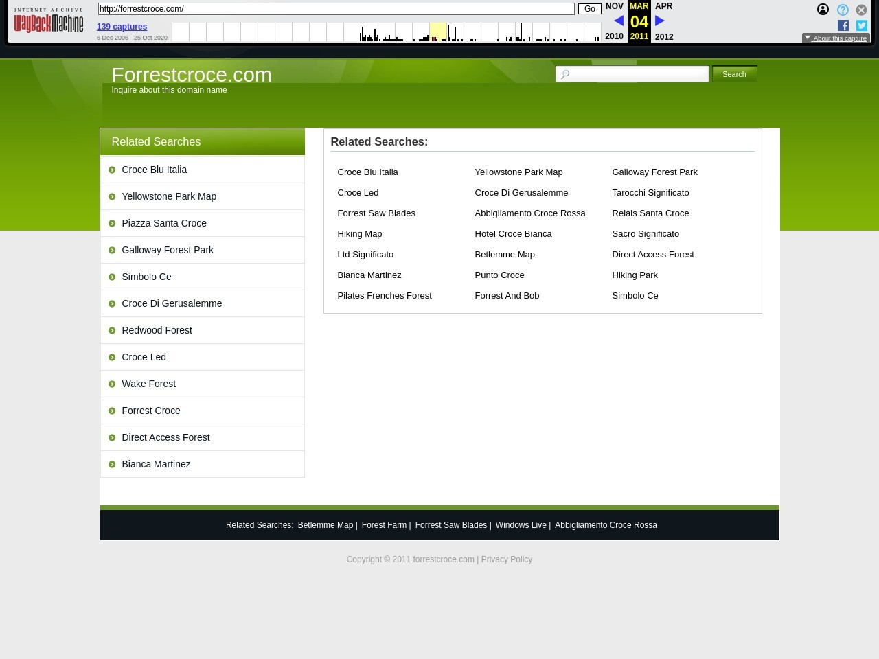Go to previous capture arrow

pyautogui.click(x=619, y=21)
